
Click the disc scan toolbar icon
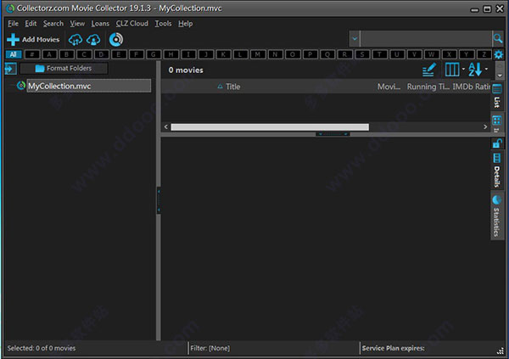coord(116,40)
